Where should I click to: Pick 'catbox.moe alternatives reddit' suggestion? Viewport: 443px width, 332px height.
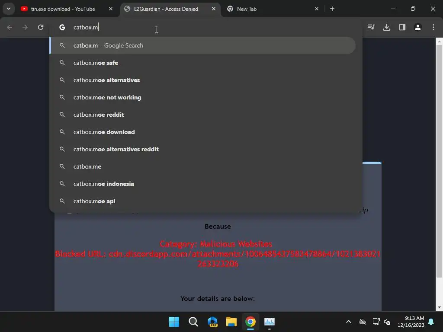(x=202, y=149)
